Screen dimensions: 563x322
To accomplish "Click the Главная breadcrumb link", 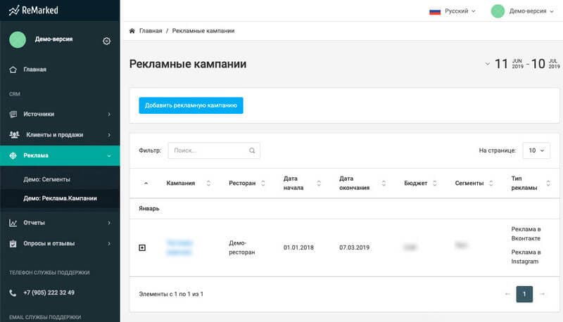I will [151, 31].
